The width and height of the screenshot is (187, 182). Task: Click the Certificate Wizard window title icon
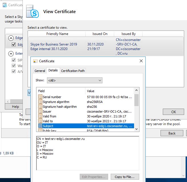click(x=5, y=5)
